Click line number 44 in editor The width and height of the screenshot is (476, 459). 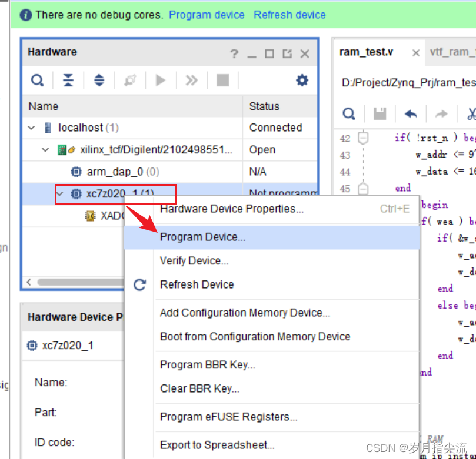(x=345, y=172)
